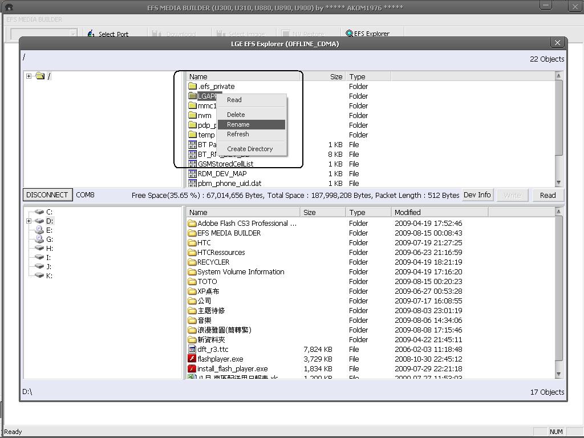This screenshot has height=438, width=584.
Task: Select the I: drive icon
Action: click(x=39, y=257)
